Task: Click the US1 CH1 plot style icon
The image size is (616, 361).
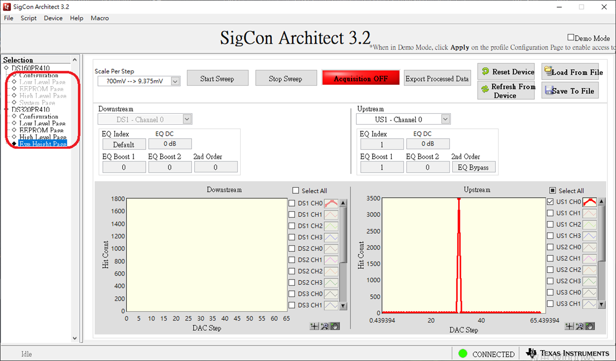Action: (590, 213)
